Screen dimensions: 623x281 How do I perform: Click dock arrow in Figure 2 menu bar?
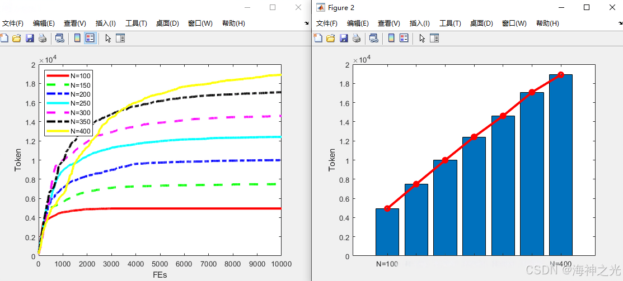(620, 23)
